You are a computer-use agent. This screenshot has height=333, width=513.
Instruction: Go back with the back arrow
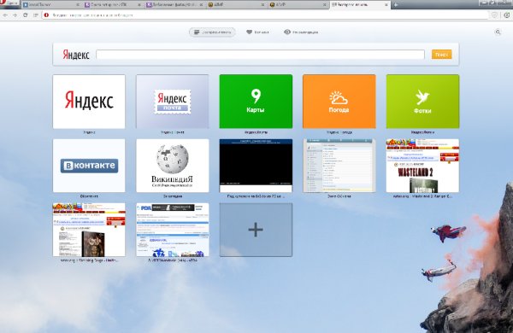pyautogui.click(x=6, y=15)
